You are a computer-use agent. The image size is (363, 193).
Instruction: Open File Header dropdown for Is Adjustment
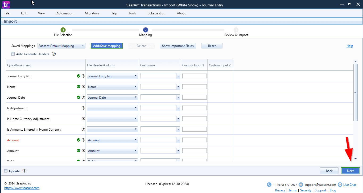click(x=113, y=108)
